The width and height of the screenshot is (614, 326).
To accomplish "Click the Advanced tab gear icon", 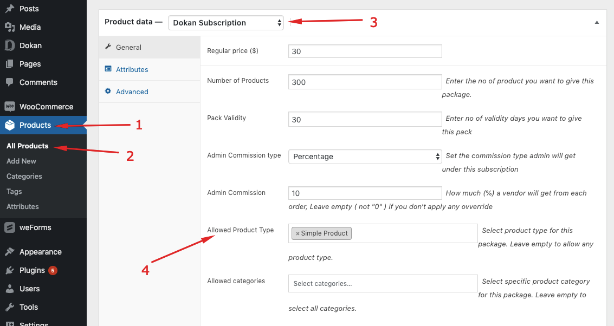I will coord(108,91).
